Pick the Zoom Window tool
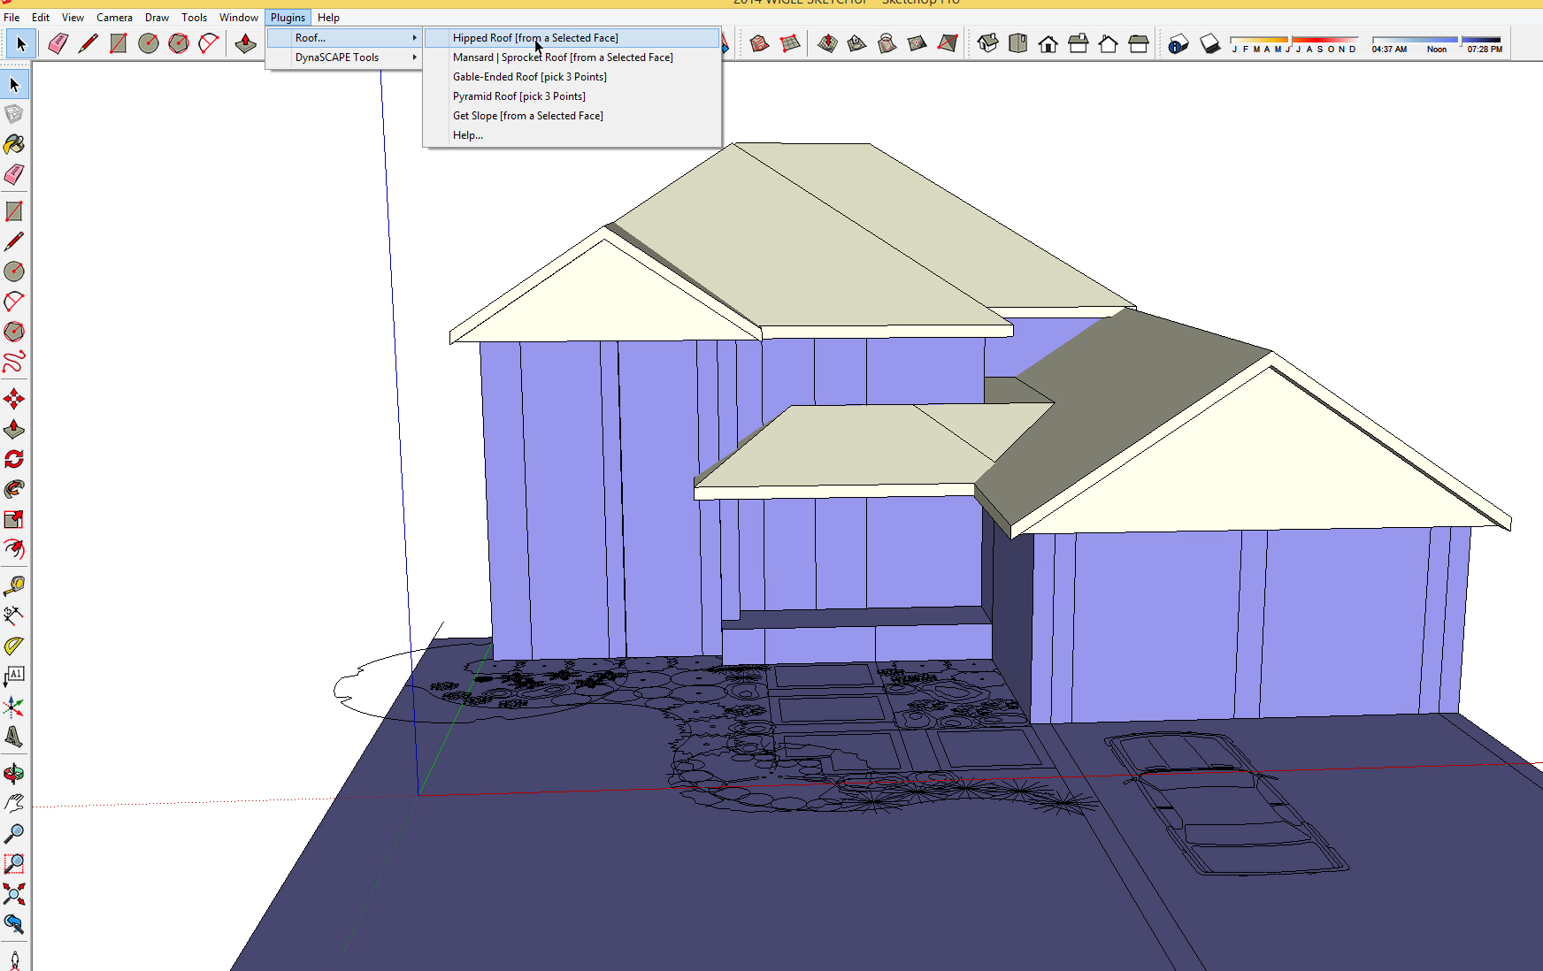The height and width of the screenshot is (971, 1543). [14, 864]
